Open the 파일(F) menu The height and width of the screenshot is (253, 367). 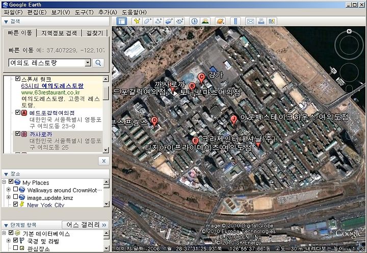point(13,12)
